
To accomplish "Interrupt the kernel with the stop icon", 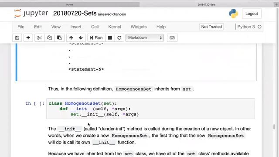I will [x=110, y=38].
